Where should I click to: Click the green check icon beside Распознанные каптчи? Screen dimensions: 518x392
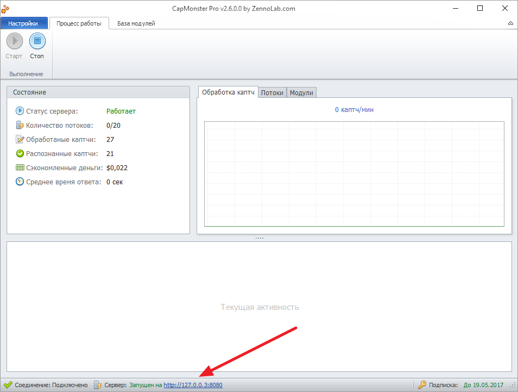click(x=20, y=153)
